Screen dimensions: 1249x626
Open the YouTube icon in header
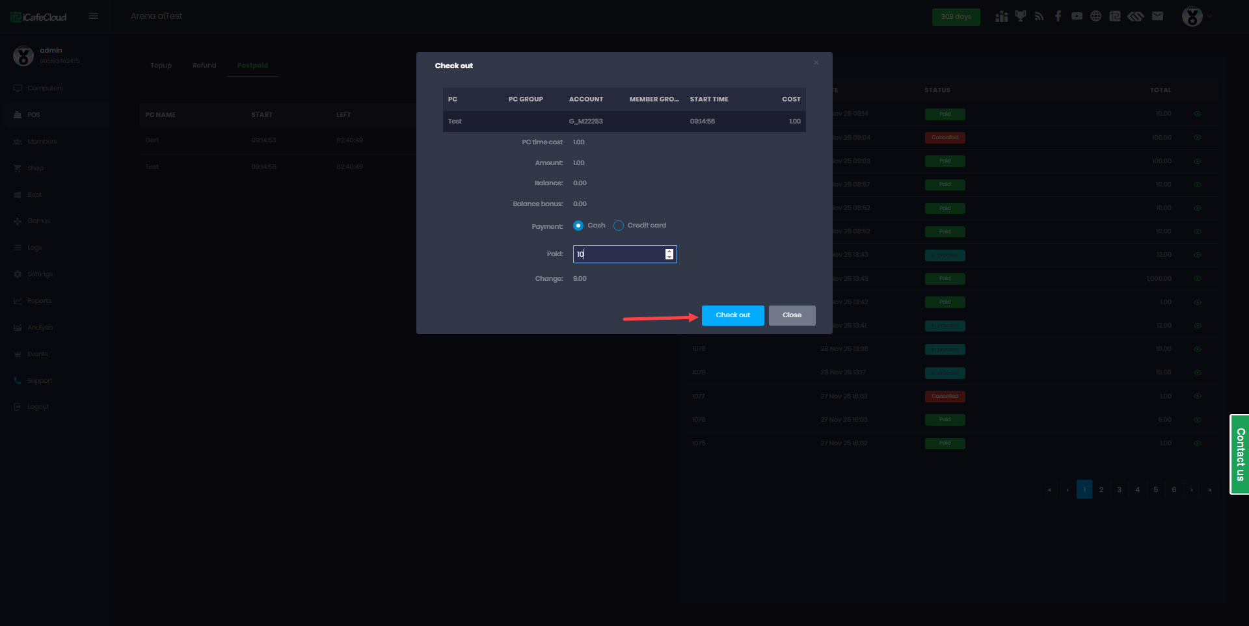coord(1077,16)
